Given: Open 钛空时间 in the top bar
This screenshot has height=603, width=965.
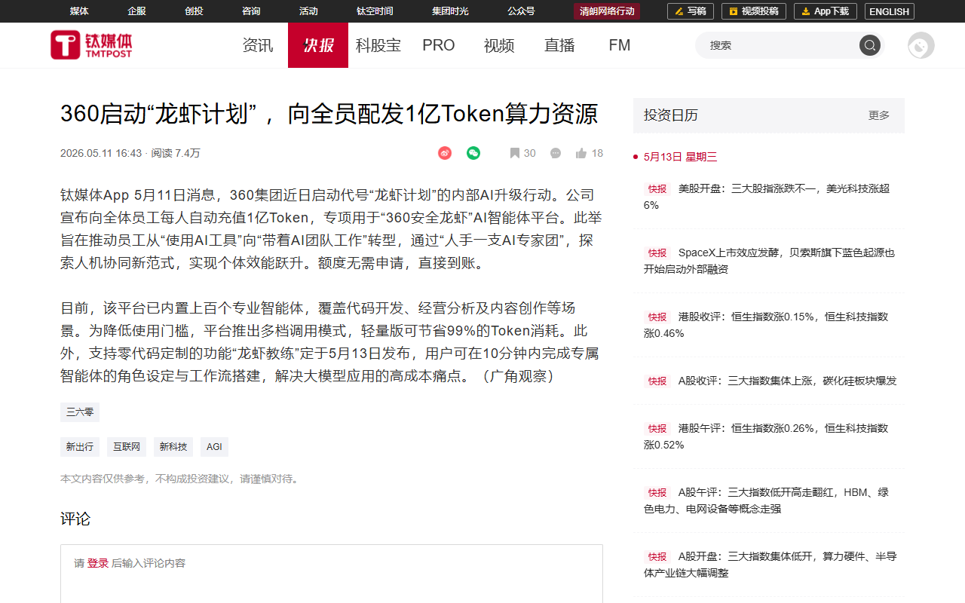Looking at the screenshot, I should [x=375, y=11].
